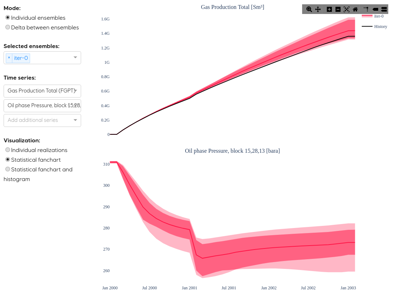The width and height of the screenshot is (398, 294).
Task: Remove the iter-0 ensemble chip
Action: (x=9, y=57)
